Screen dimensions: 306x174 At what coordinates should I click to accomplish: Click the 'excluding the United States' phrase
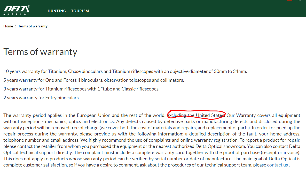pyautogui.click(x=196, y=115)
